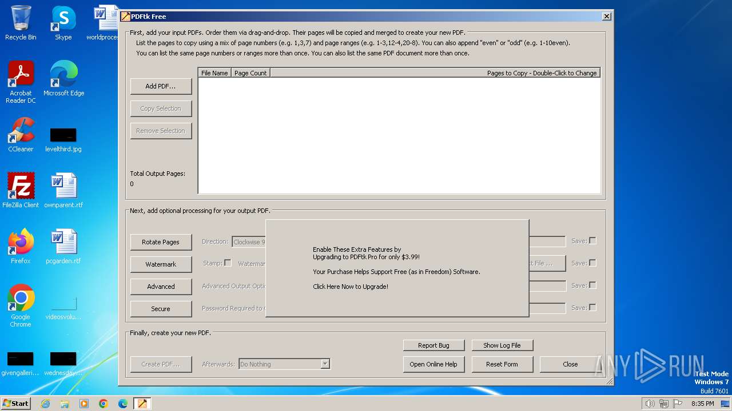Click the volume speaker tray icon

[650, 404]
